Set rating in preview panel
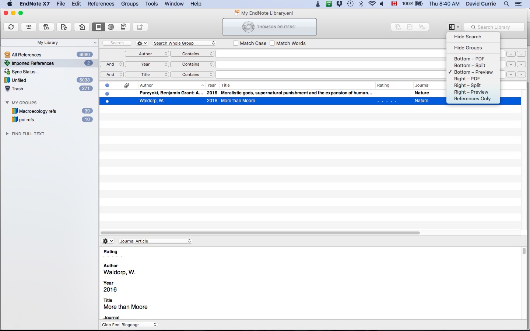The width and height of the screenshot is (530, 331). pyautogui.click(x=113, y=257)
